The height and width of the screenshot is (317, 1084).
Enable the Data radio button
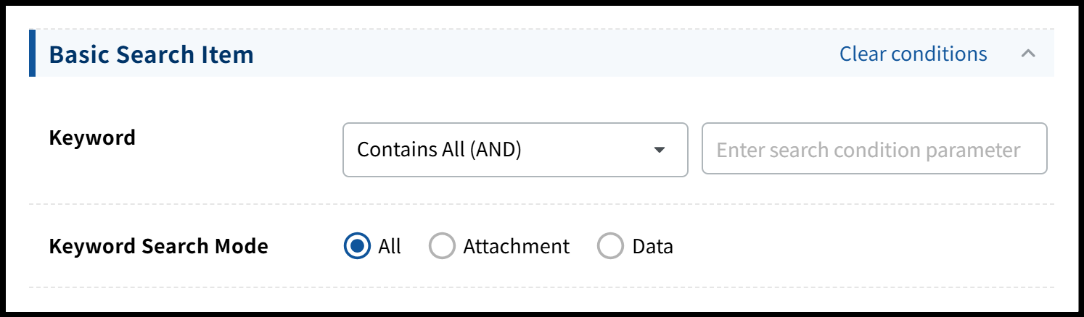[x=610, y=247]
